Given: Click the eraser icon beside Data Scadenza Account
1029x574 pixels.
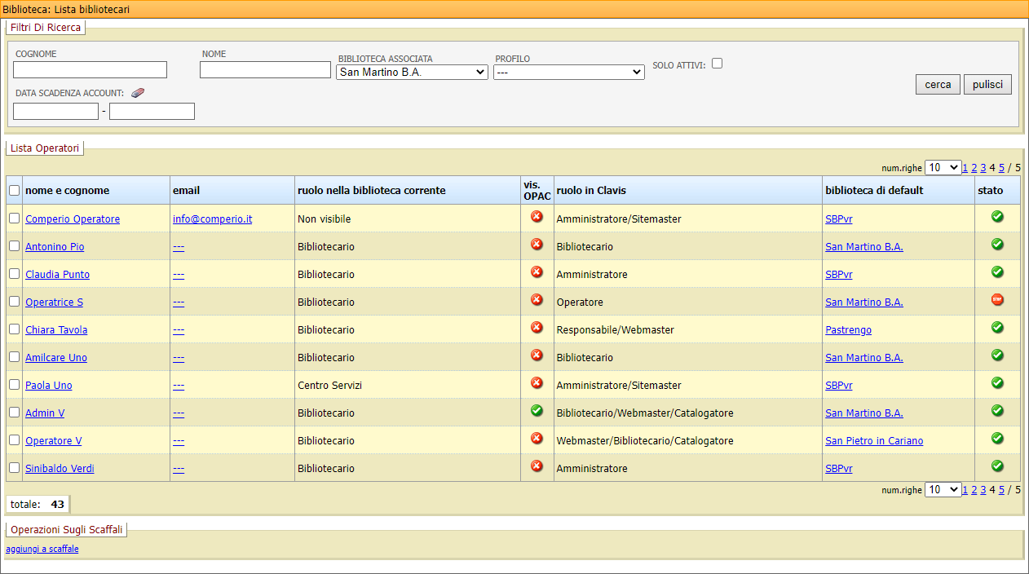Looking at the screenshot, I should coord(137,93).
